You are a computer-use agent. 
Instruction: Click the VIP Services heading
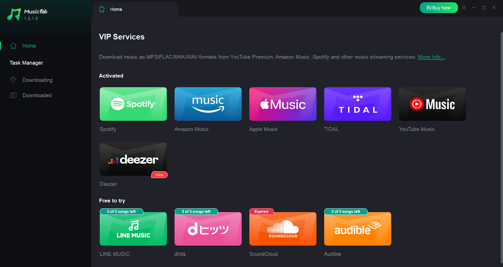122,37
